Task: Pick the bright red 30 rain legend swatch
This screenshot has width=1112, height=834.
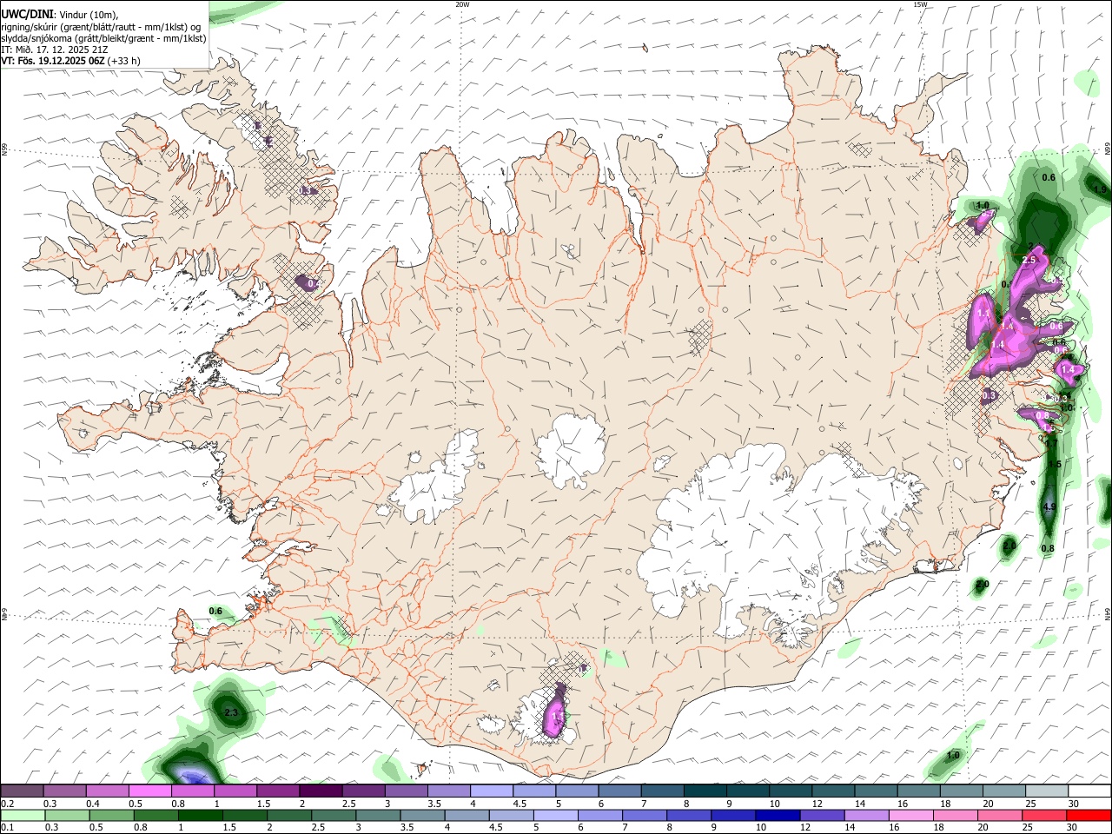Action: click(x=1089, y=816)
